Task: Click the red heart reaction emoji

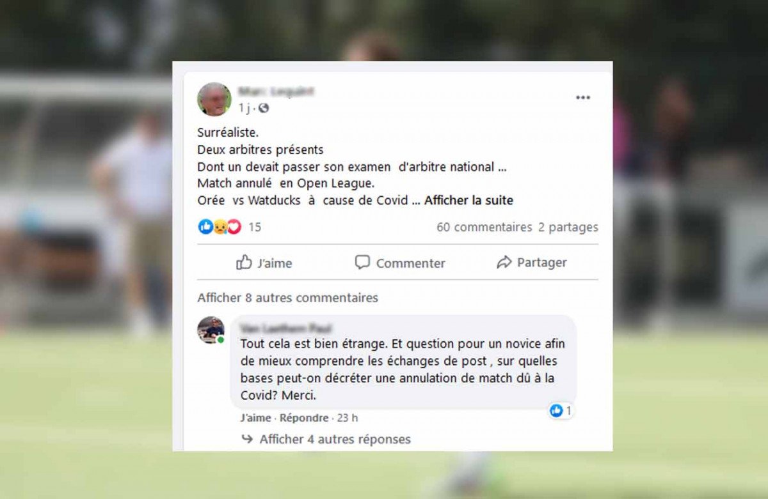Action: 234,227
